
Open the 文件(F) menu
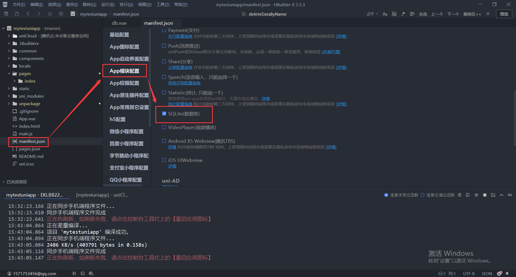click(19, 4)
